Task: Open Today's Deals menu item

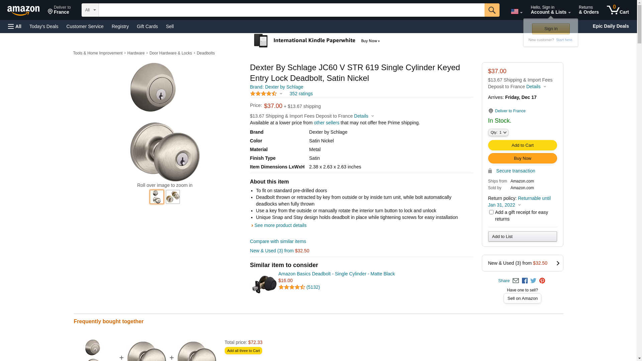Action: coord(44,26)
